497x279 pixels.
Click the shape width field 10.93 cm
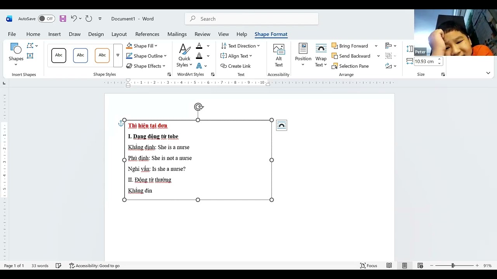[426, 61]
